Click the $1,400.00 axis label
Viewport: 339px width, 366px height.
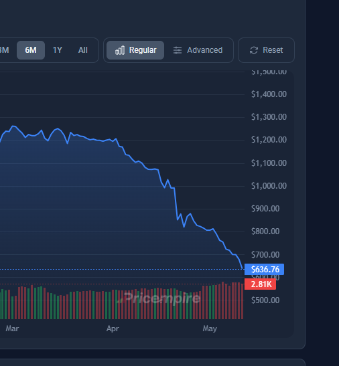[x=269, y=94]
